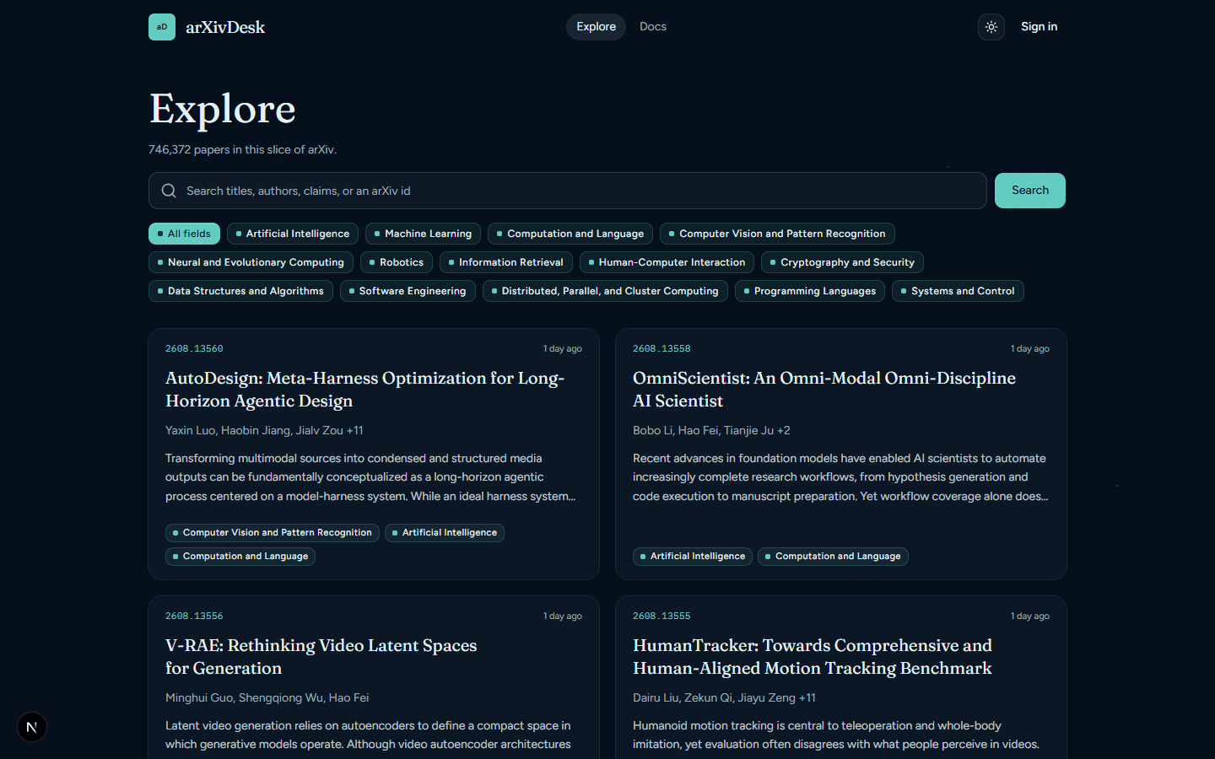Viewport: 1215px width, 759px height.
Task: Click arXiv id 2608.13556
Action: (194, 616)
